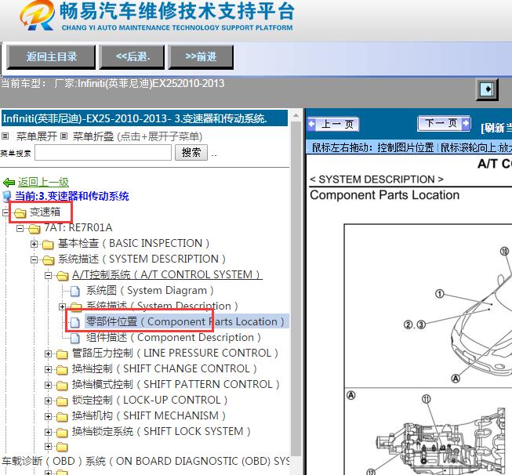This screenshot has width=512, height=475.
Task: Click the Infiniti EX25 section title bar
Action: (144, 118)
